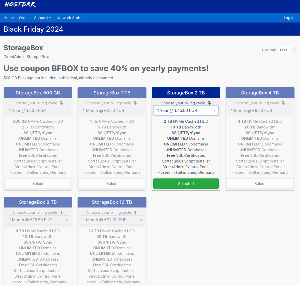This screenshot has height=286, width=300.
Task: Expand StorageBox 4 TB billing cycle dropdown
Action: coord(260,111)
